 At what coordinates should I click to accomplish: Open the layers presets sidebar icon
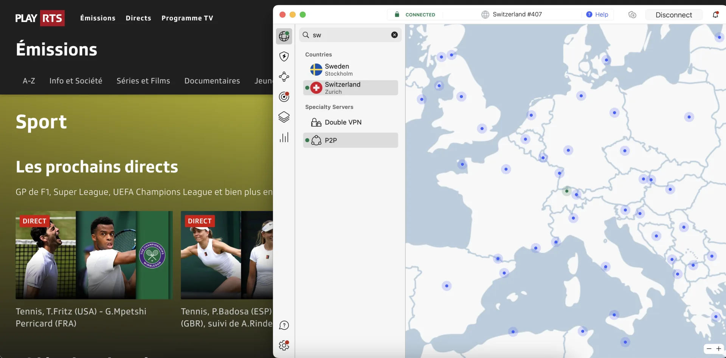(284, 117)
